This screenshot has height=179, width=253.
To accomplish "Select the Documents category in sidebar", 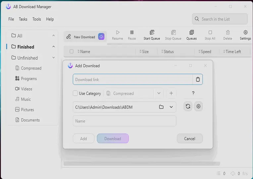I will [x=27, y=120].
